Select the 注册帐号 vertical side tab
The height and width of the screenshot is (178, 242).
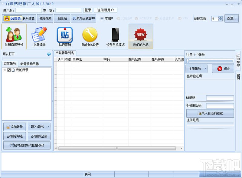coord(238,60)
